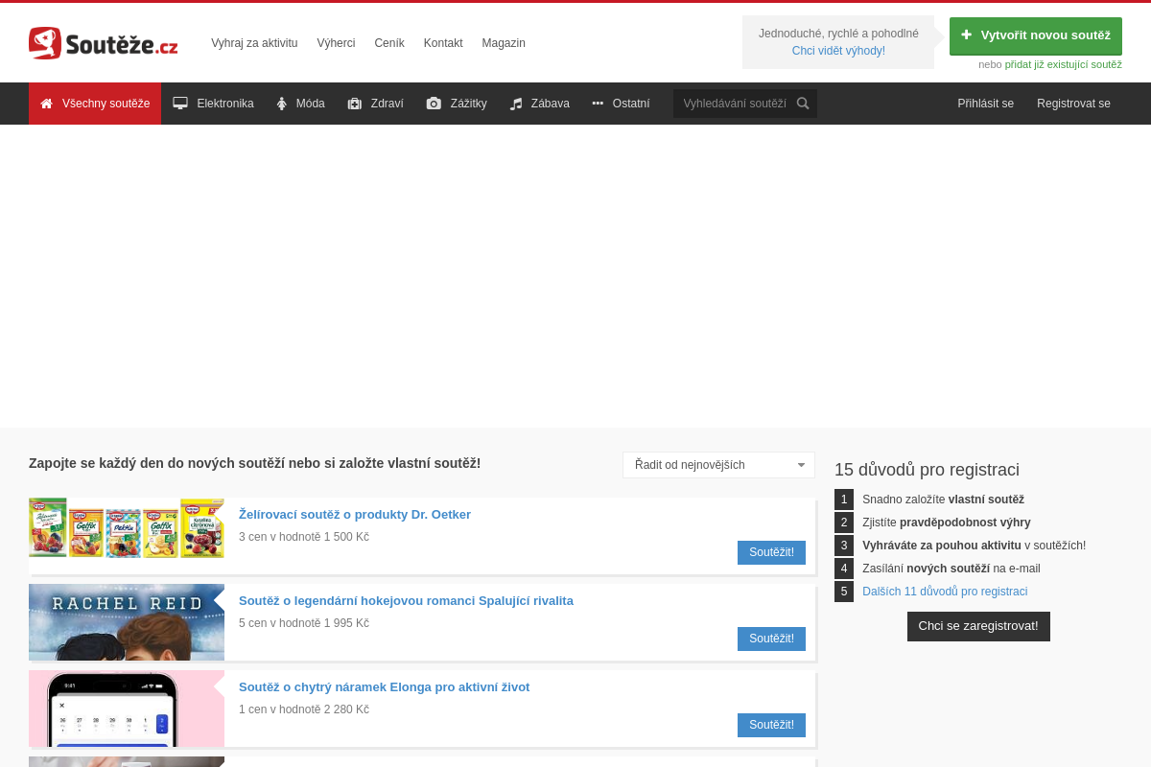Image resolution: width=1151 pixels, height=767 pixels.
Task: Select the Elektronika category
Action: pyautogui.click(x=213, y=104)
